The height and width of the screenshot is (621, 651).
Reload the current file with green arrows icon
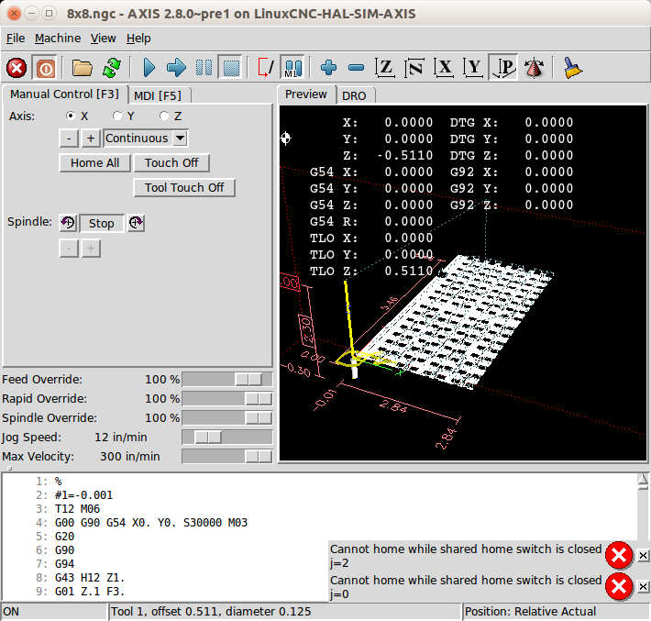[x=112, y=68]
